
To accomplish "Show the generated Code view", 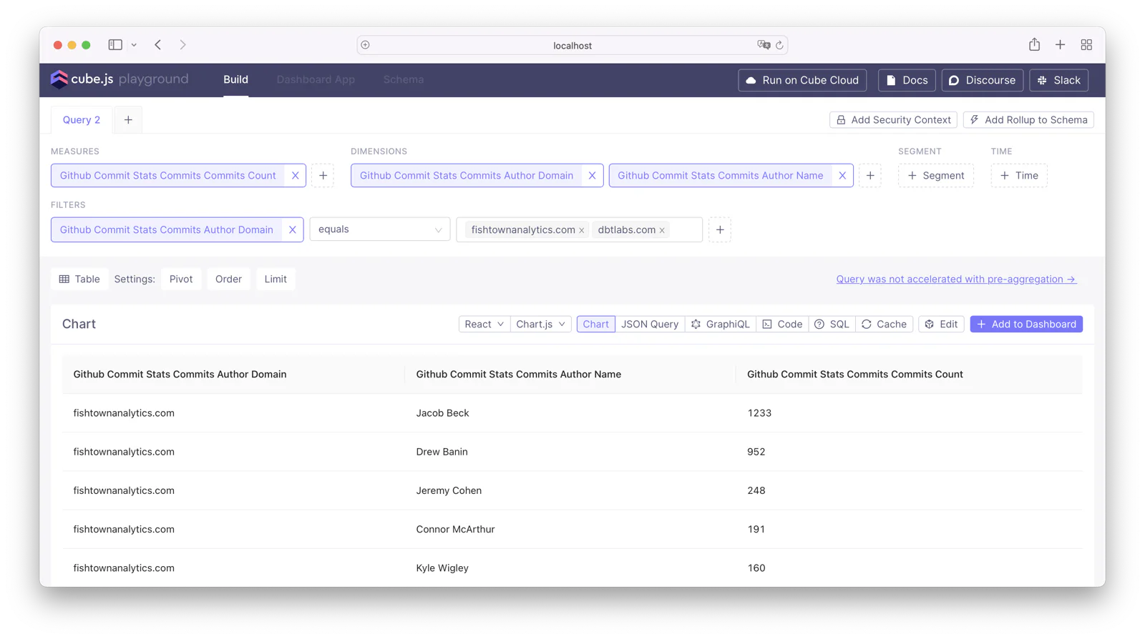I will point(782,325).
